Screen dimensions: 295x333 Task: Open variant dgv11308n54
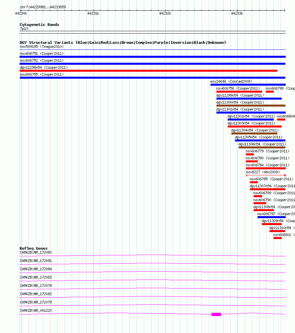(x=274, y=207)
